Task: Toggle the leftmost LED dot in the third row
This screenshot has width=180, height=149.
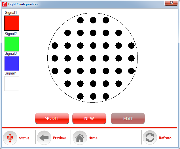Action: [x=55, y=46]
